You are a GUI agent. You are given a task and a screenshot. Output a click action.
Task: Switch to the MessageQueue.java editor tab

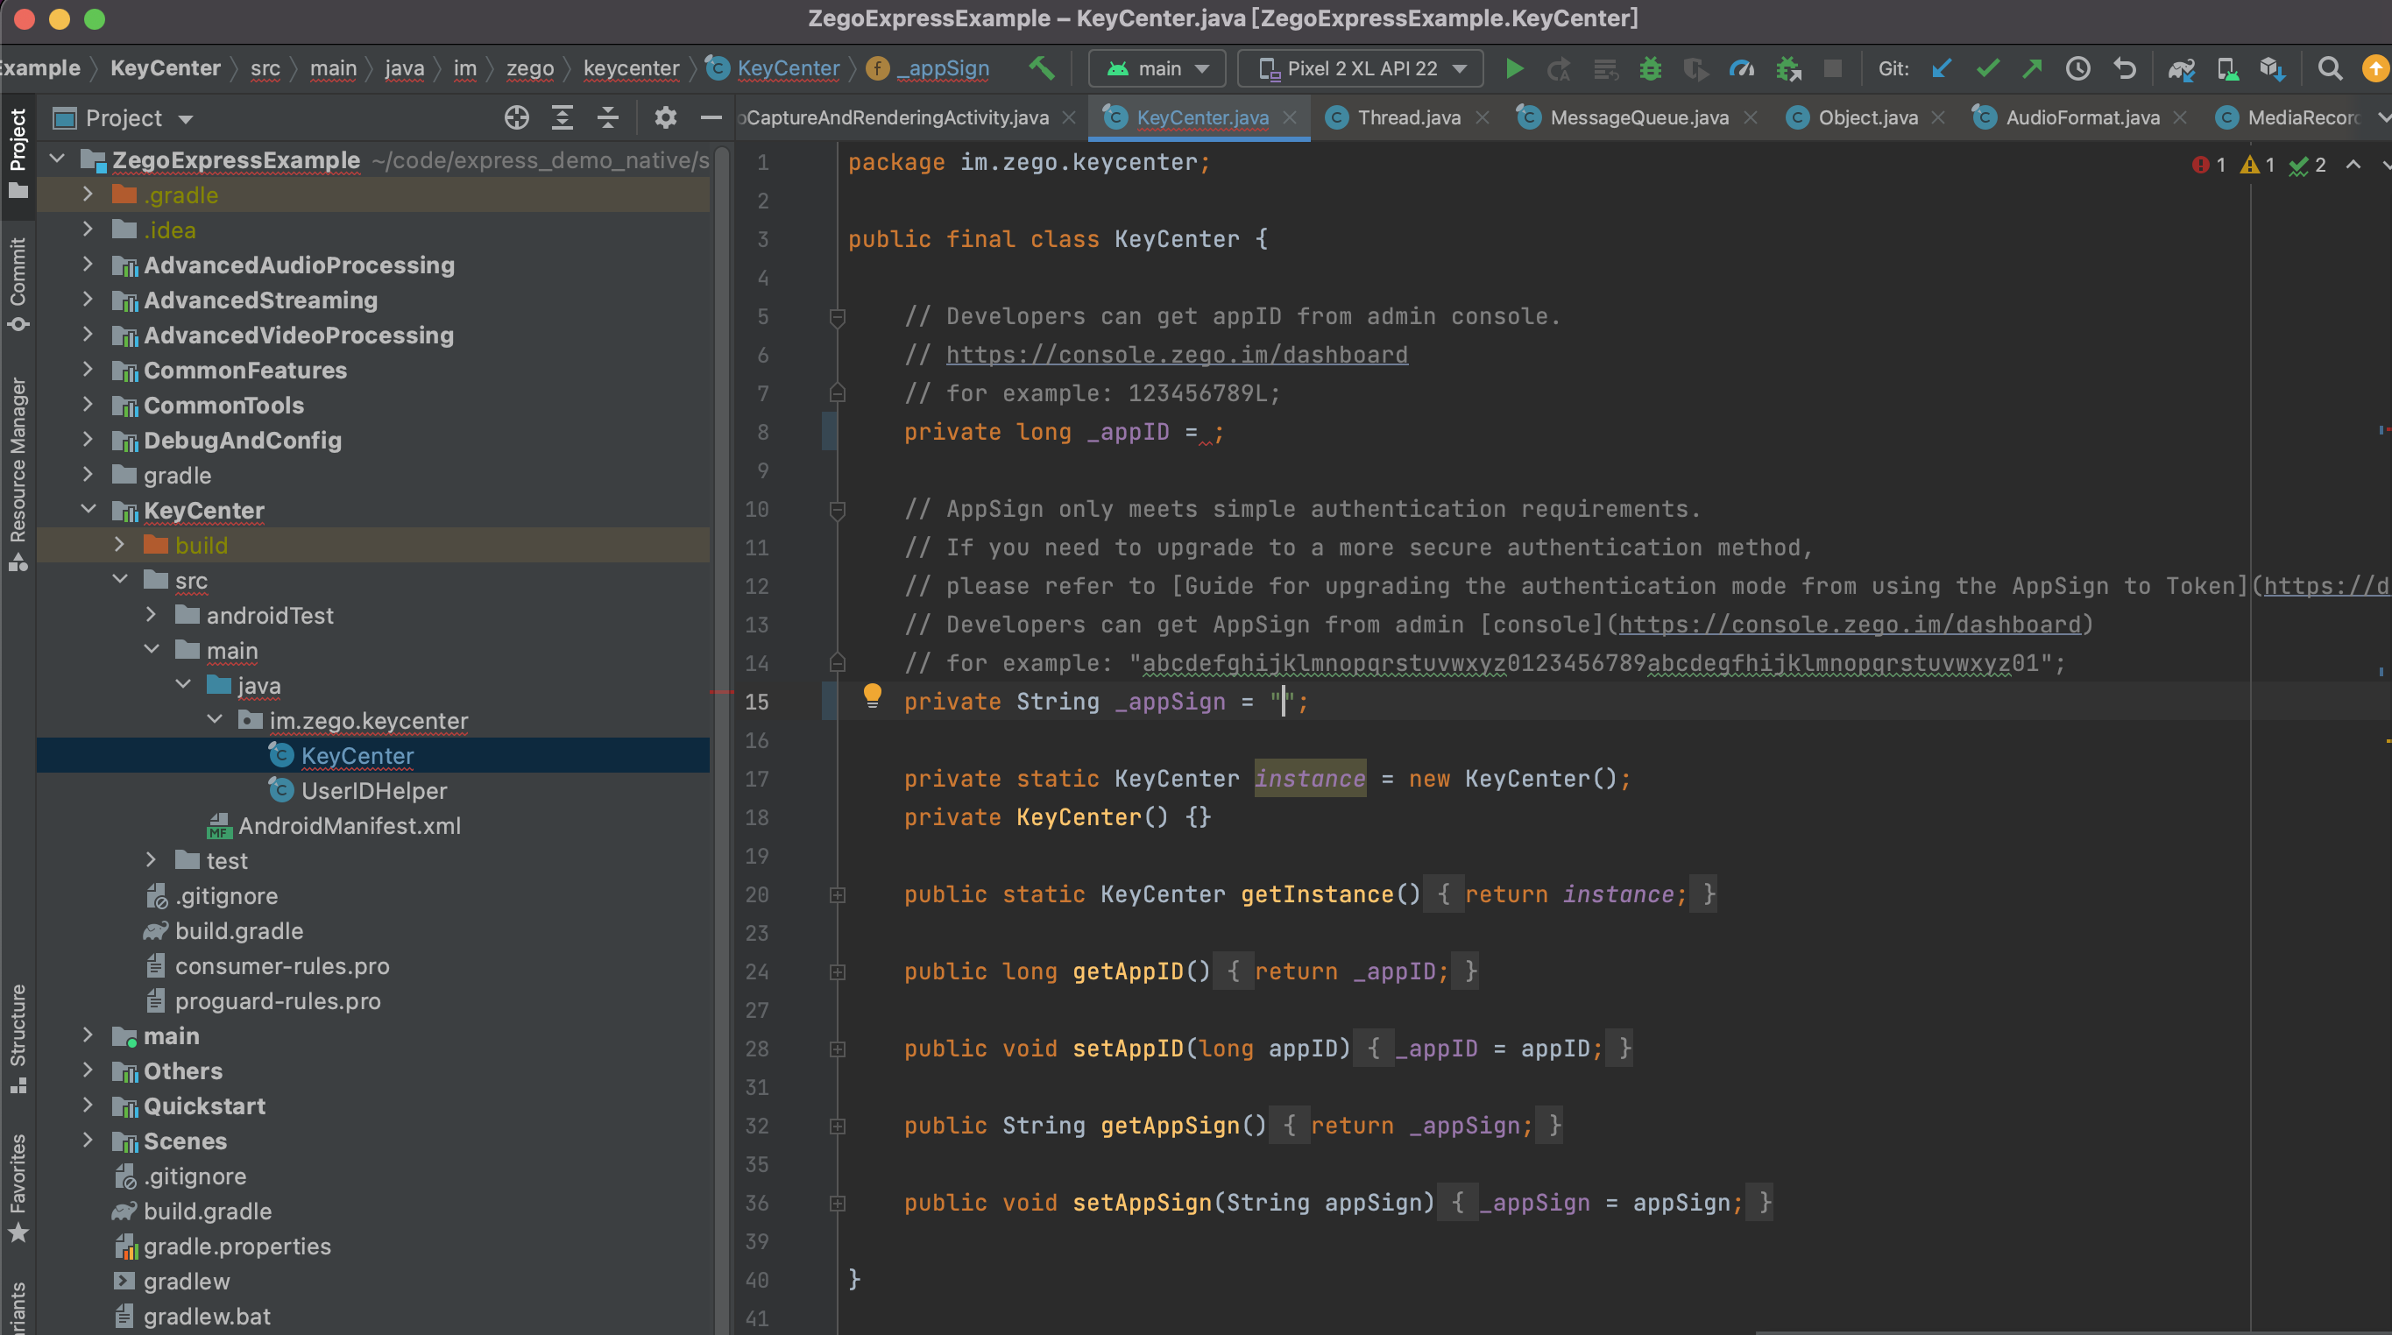click(x=1638, y=118)
